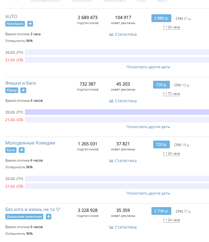Viewport: 209px width, 242px height.
Task: Select the Юмор category tag
Action: [x=12, y=90]
